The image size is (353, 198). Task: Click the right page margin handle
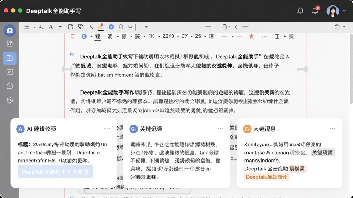coord(302,69)
